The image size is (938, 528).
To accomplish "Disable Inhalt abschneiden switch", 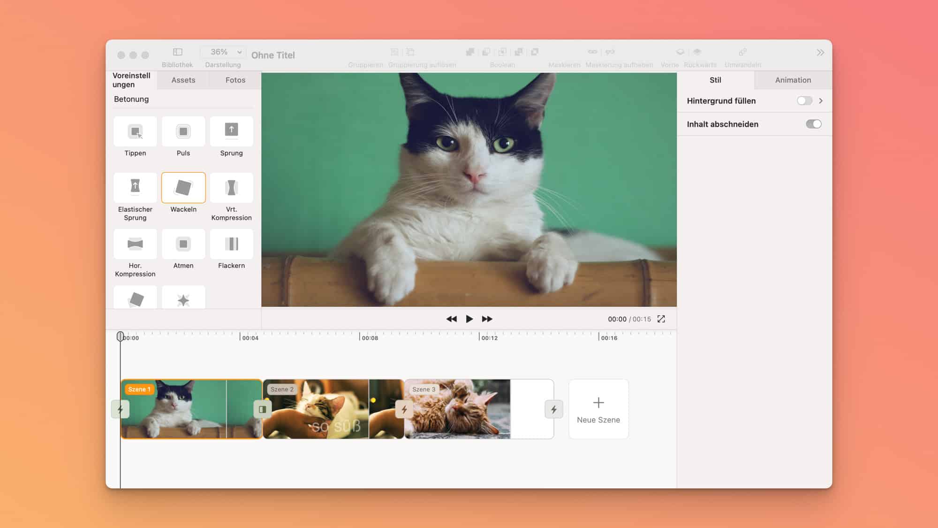I will tap(813, 124).
